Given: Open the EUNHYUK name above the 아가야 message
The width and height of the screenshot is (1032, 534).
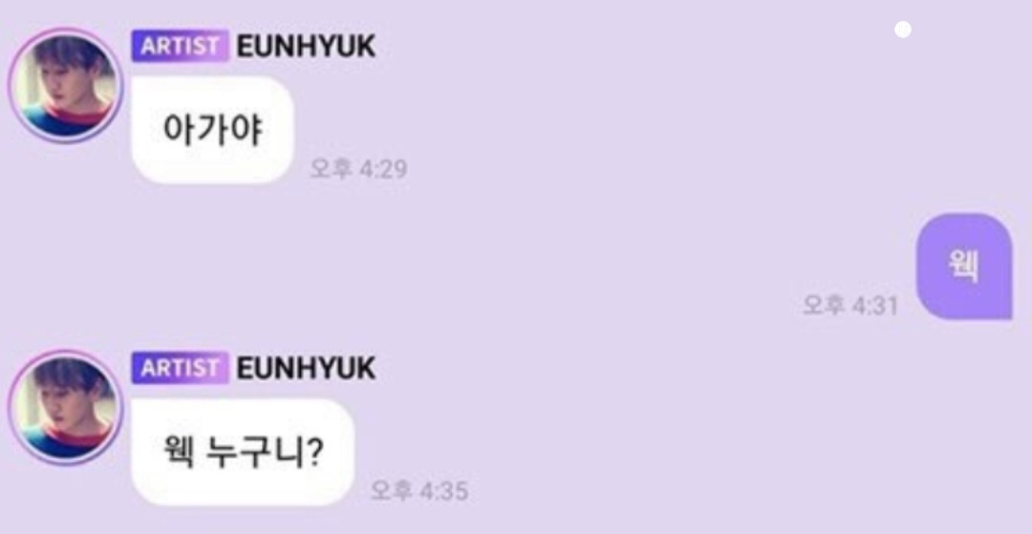Looking at the screenshot, I should tap(306, 46).
